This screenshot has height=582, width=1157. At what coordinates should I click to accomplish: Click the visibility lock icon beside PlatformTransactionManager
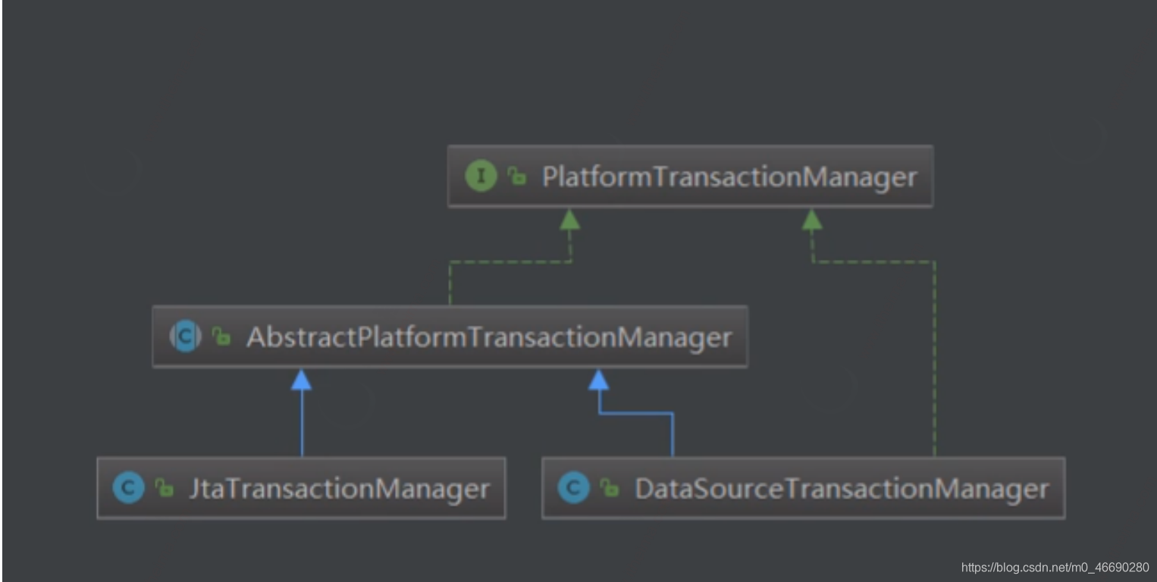[x=518, y=177]
